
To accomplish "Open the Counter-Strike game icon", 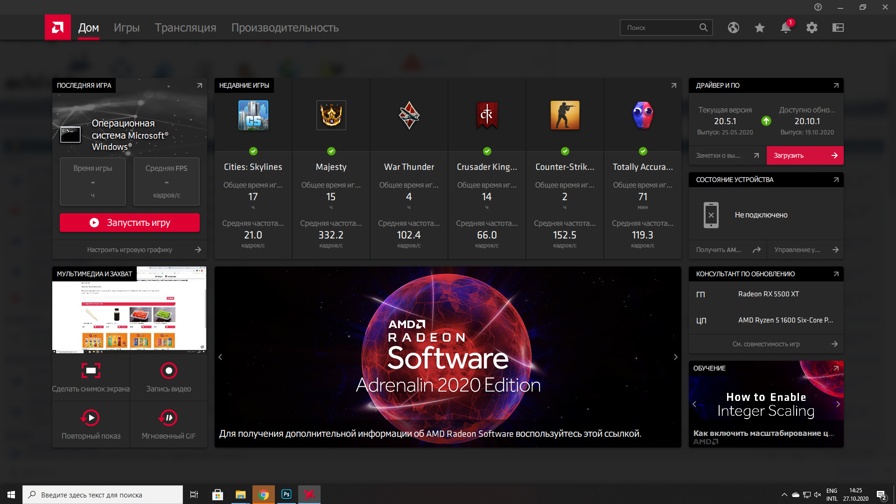I will 565,115.
